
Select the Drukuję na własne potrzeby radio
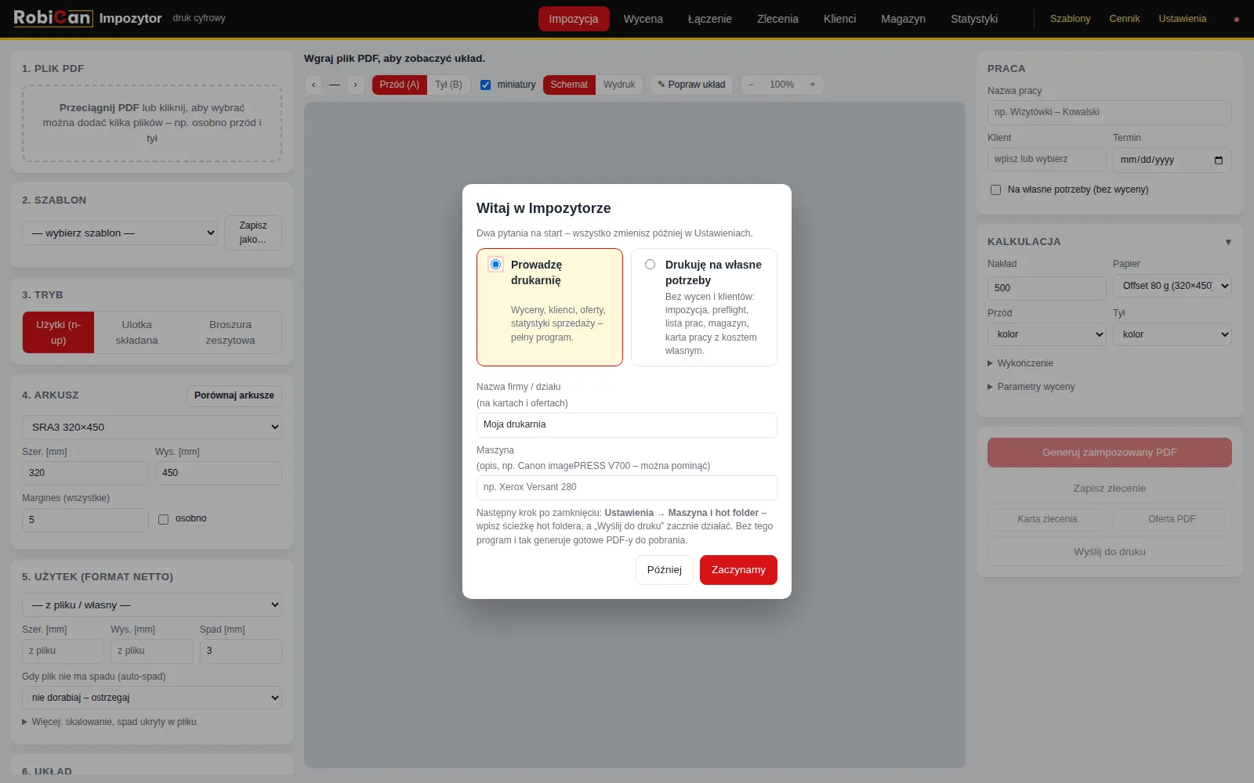650,265
